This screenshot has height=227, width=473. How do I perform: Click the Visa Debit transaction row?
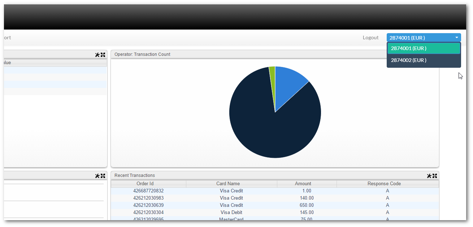231,213
